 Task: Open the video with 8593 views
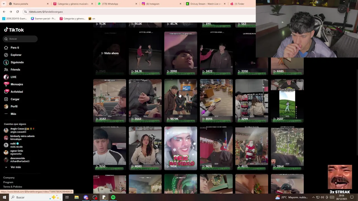216,101
